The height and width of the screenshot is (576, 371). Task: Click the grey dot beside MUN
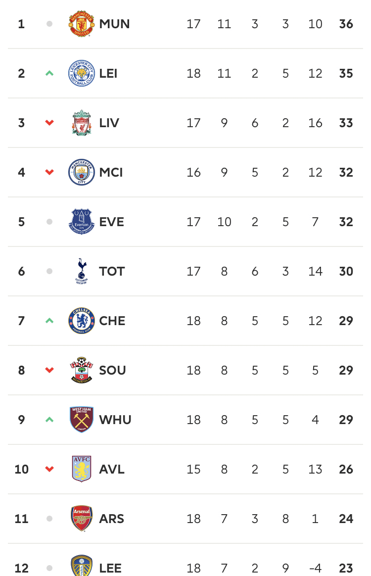49,24
